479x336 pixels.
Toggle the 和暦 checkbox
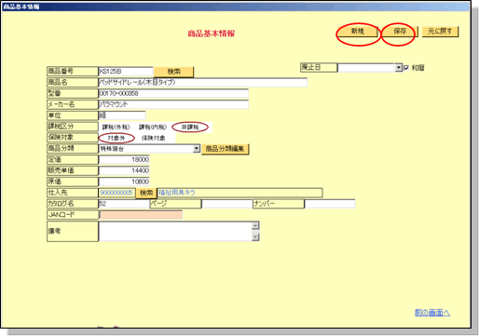406,68
